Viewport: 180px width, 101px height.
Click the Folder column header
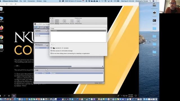click(x=78, y=29)
